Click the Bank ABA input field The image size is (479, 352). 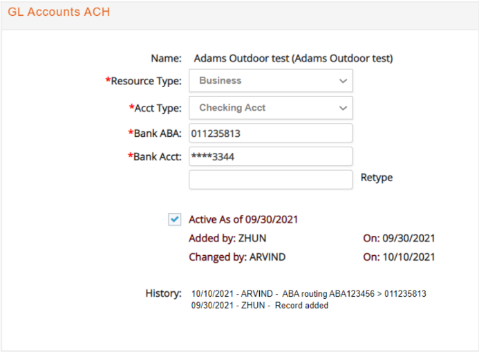(x=270, y=133)
